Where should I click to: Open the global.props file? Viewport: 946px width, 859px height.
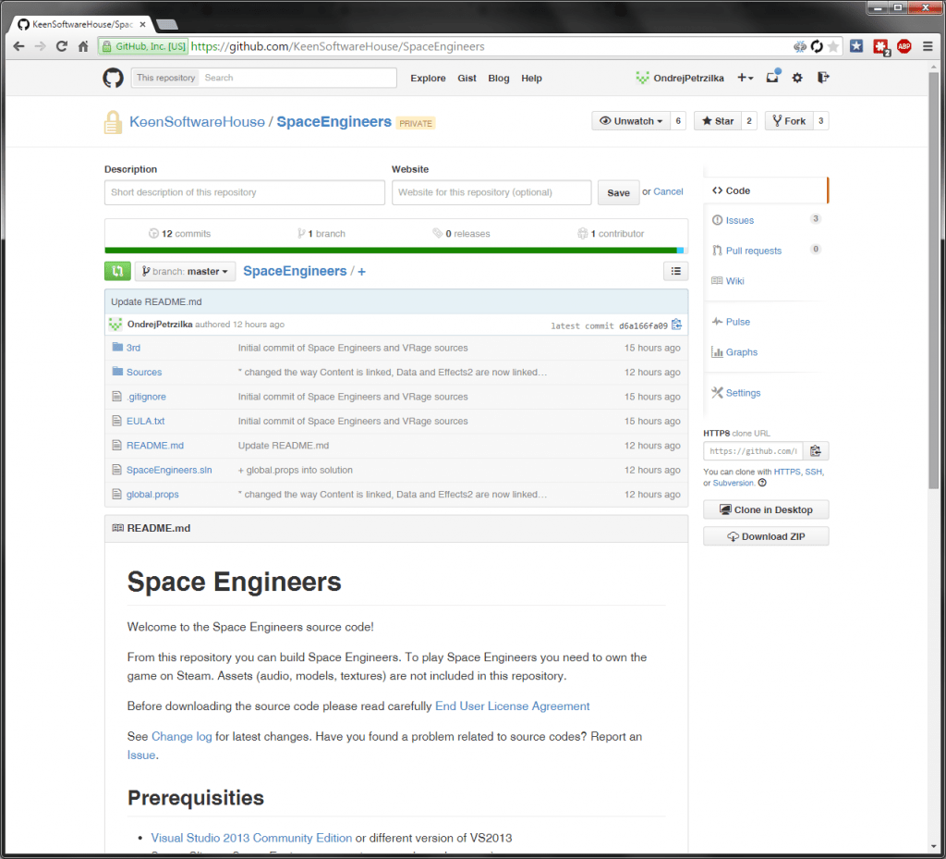click(152, 495)
